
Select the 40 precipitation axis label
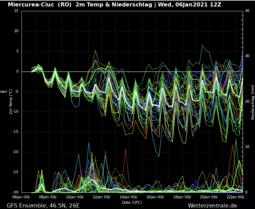[247, 11]
